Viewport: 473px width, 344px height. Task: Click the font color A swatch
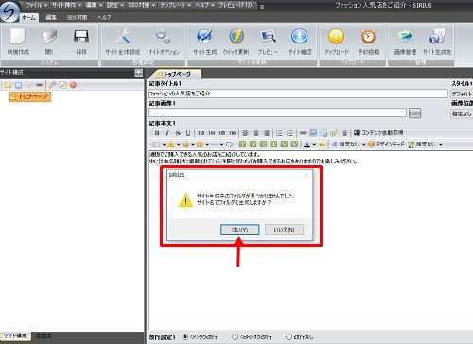(307, 145)
